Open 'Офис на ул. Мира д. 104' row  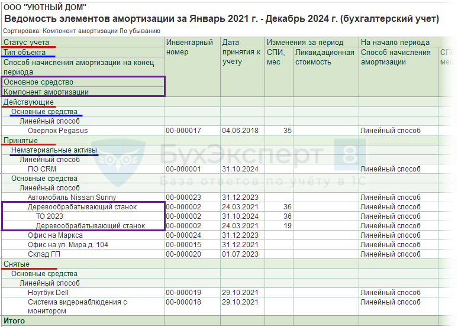tap(83, 245)
